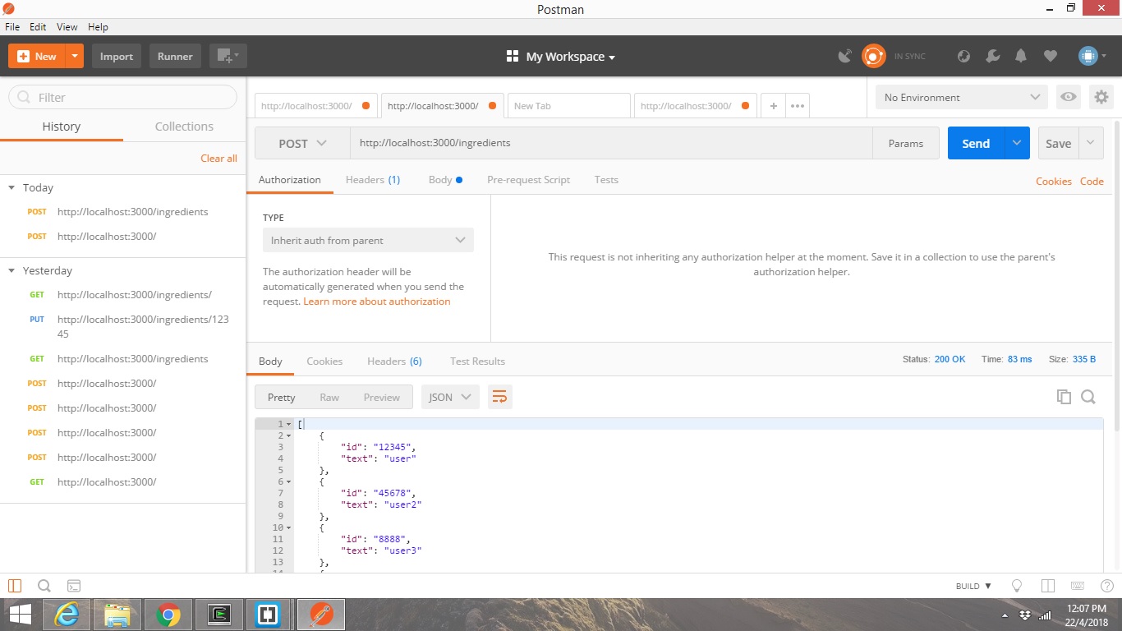Click the Code link
The image size is (1122, 631).
coord(1092,182)
